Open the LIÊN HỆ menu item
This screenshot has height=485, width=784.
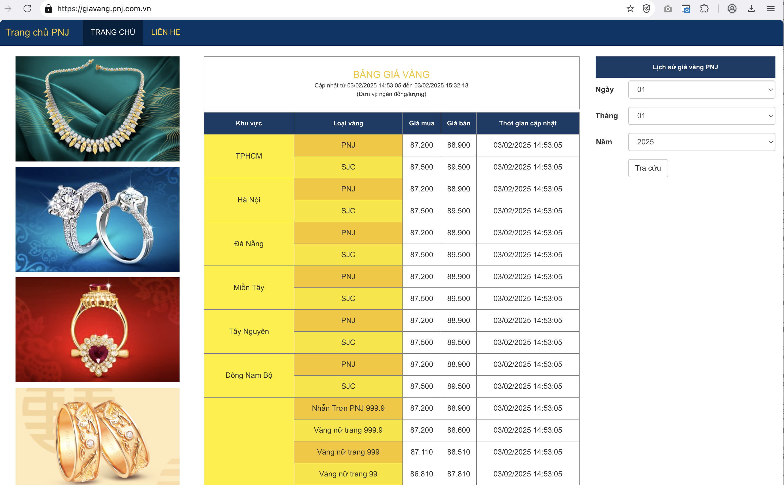[x=166, y=32]
